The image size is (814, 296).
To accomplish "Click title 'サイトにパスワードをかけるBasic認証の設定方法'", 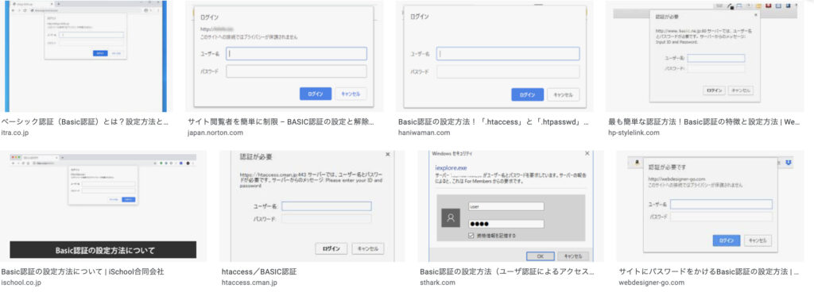I will click(x=709, y=271).
